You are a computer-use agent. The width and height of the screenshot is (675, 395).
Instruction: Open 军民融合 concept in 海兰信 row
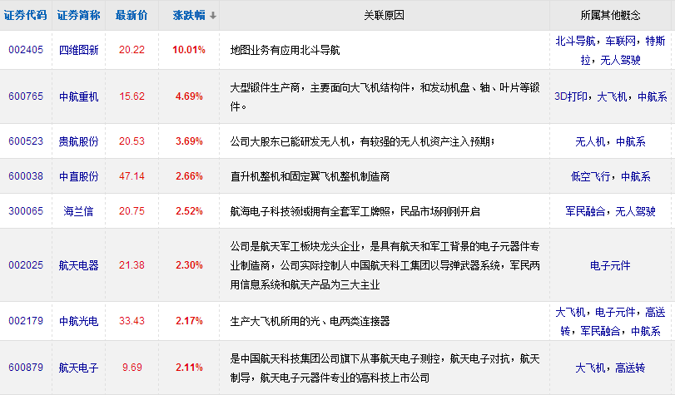pos(585,211)
